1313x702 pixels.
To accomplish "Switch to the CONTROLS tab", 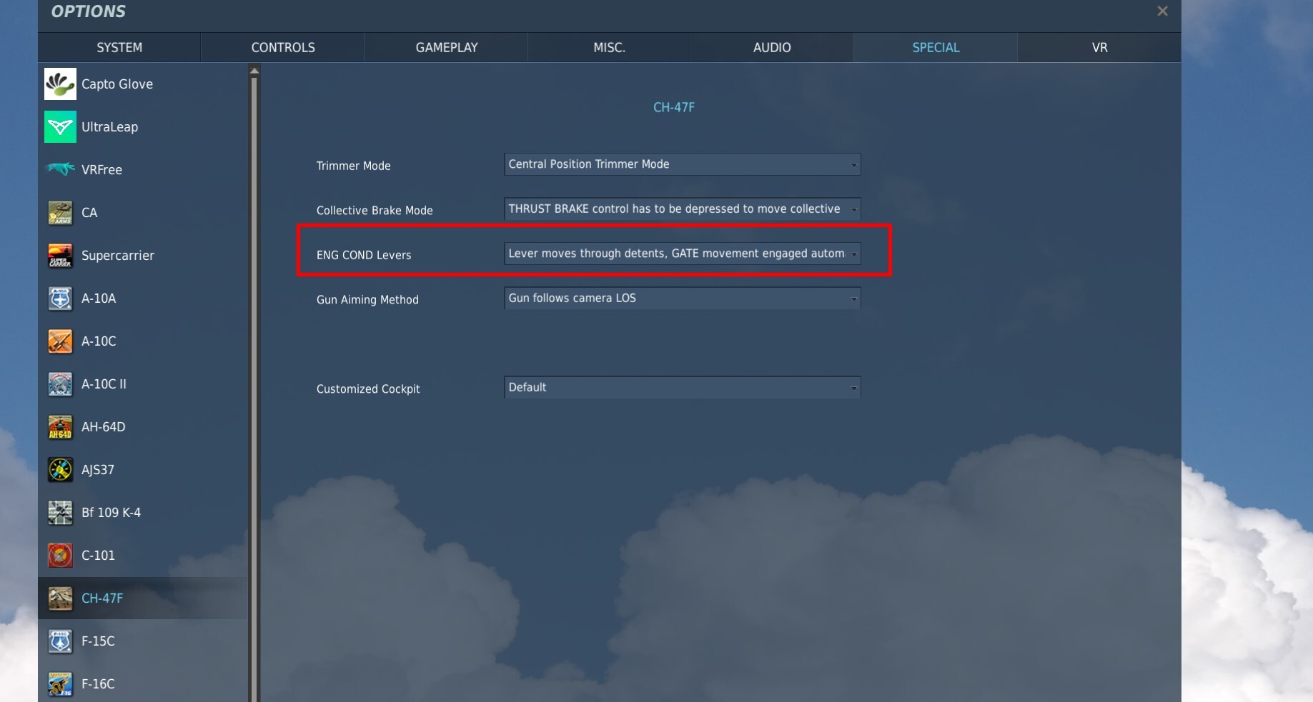I will [283, 47].
